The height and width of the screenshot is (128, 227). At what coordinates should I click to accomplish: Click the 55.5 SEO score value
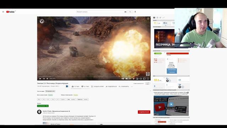pos(156,80)
